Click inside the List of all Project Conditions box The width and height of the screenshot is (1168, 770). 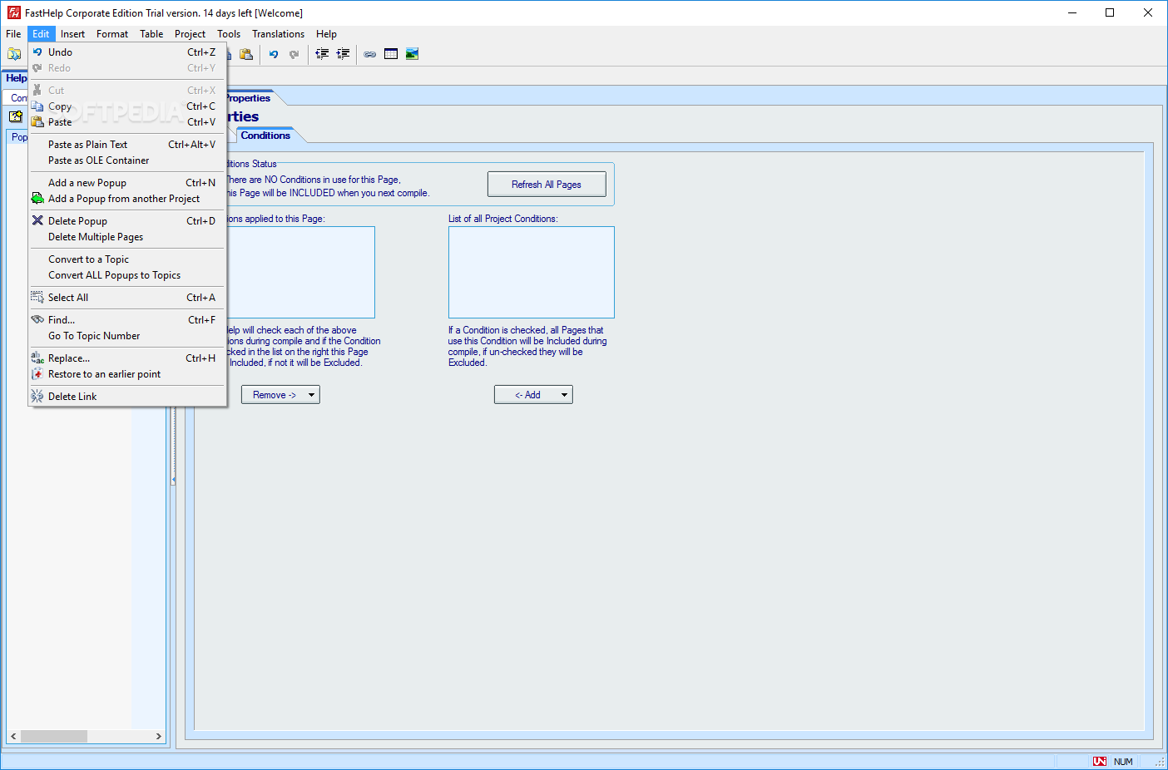coord(532,272)
